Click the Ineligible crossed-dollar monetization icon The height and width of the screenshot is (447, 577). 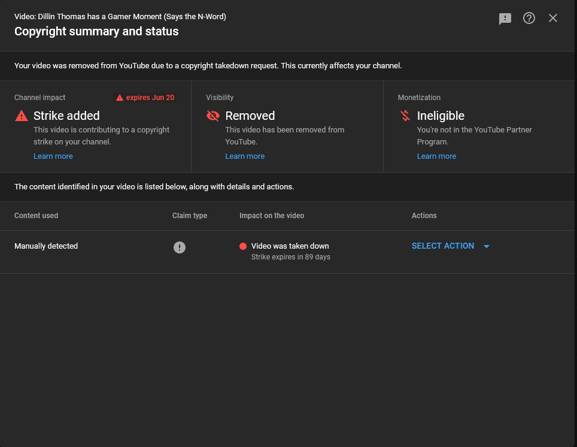tap(405, 116)
